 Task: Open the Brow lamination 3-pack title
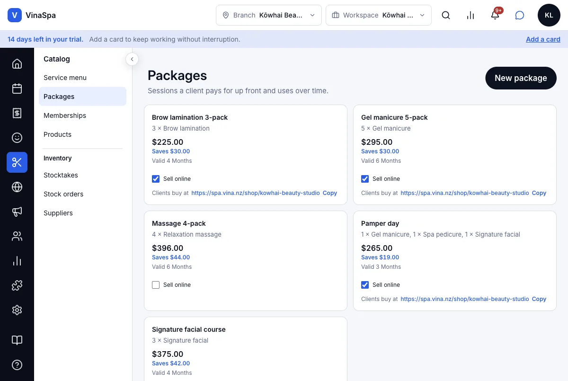click(x=190, y=117)
